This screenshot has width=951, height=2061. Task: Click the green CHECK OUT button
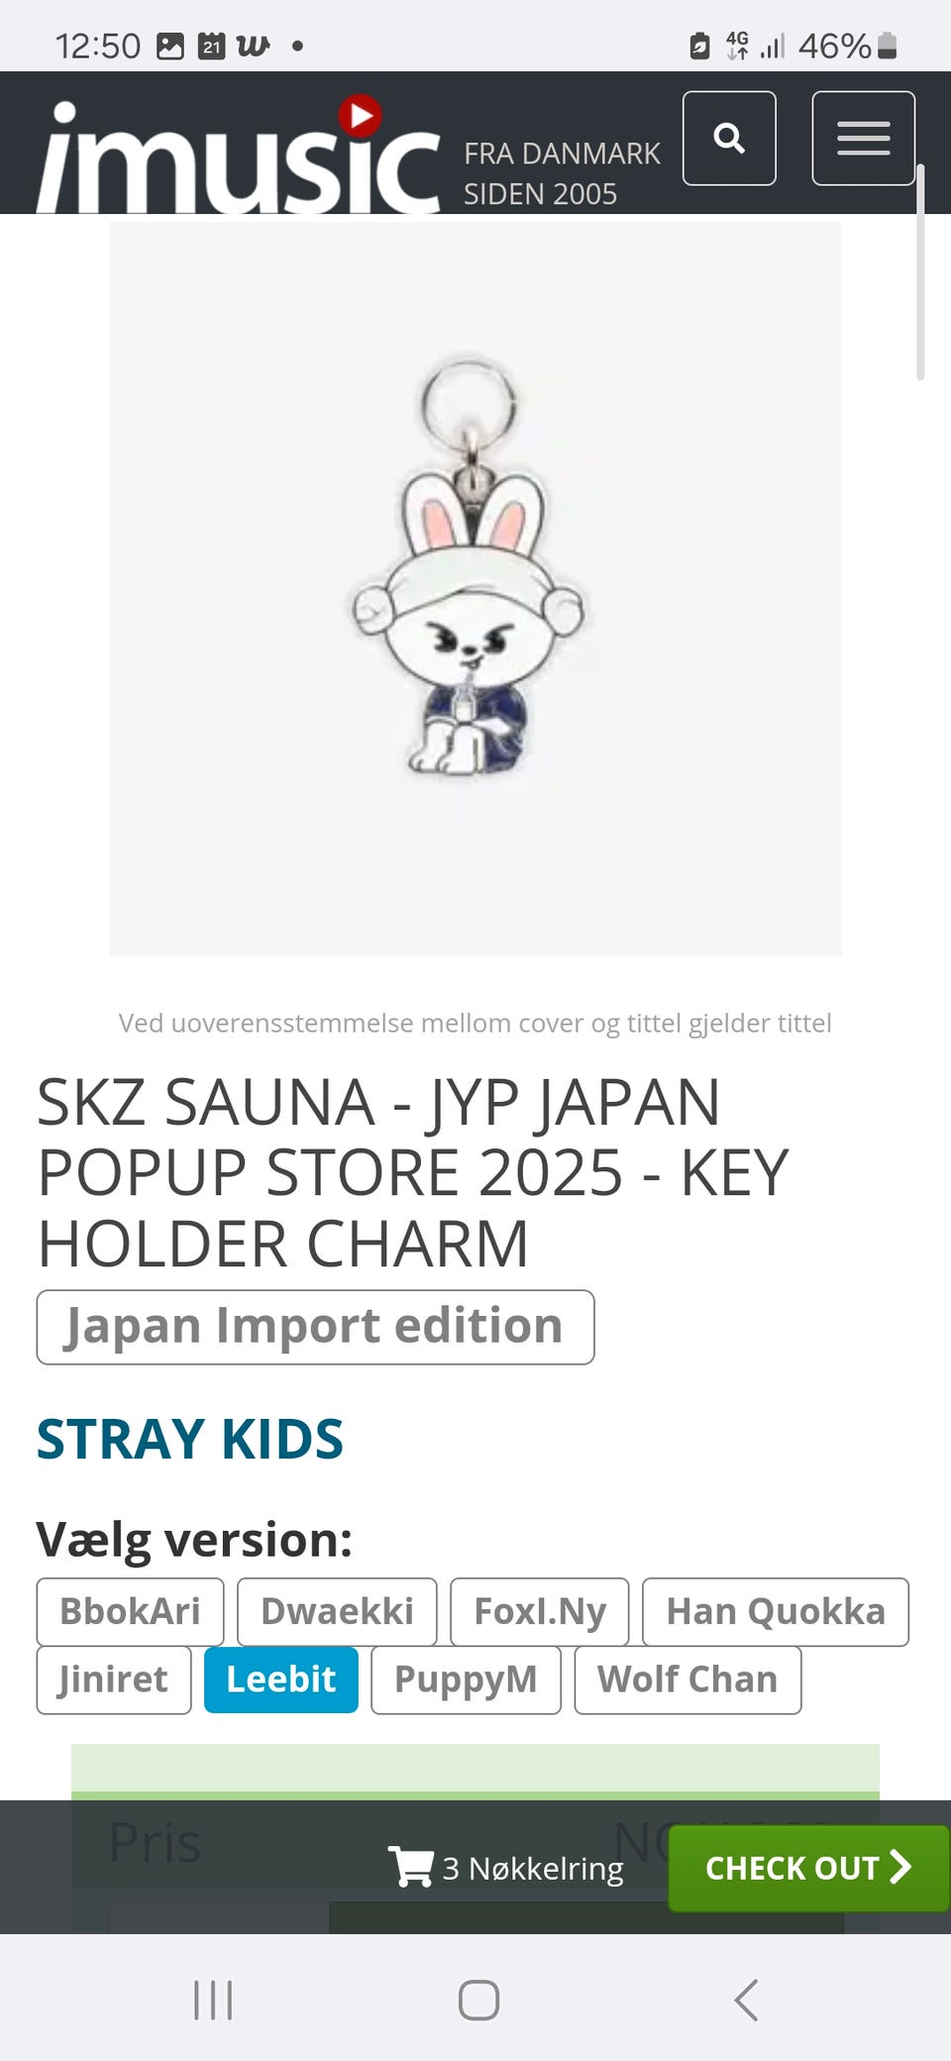click(808, 1868)
